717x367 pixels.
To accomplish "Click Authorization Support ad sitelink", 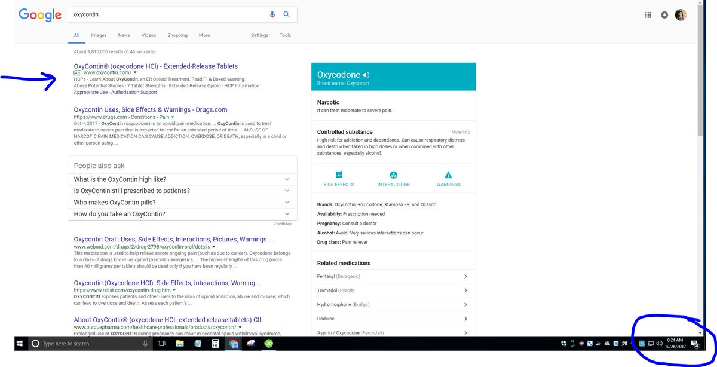I will [x=134, y=93].
